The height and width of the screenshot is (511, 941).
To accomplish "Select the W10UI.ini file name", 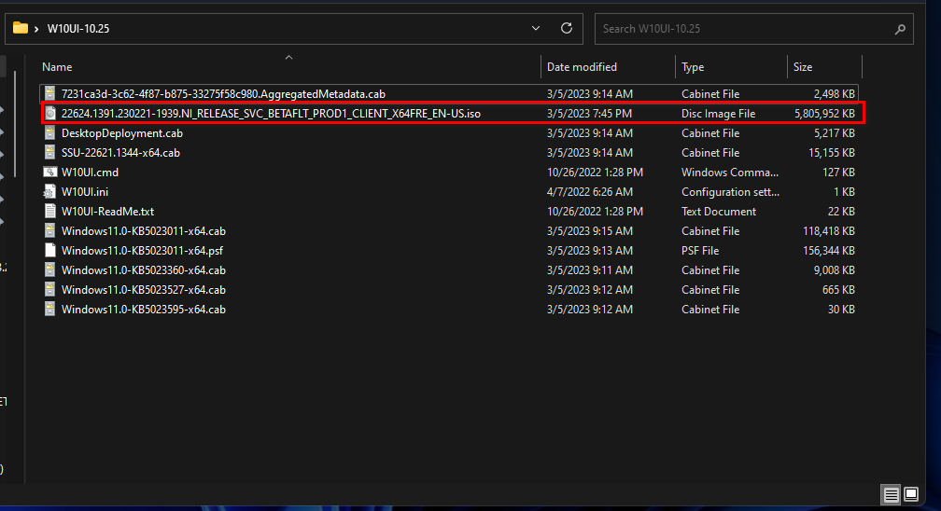I will [x=85, y=192].
